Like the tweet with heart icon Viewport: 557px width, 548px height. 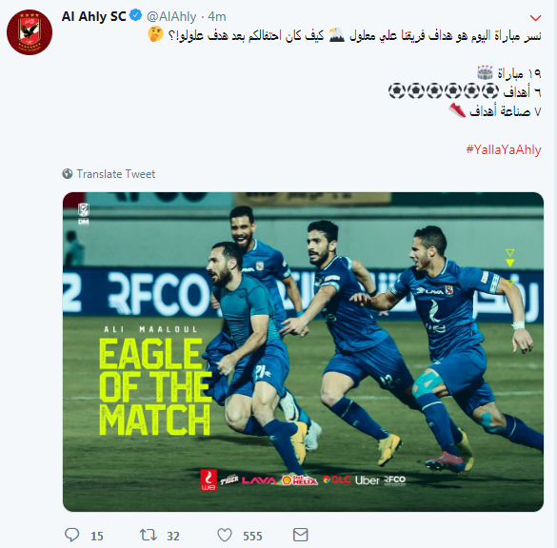point(225,535)
